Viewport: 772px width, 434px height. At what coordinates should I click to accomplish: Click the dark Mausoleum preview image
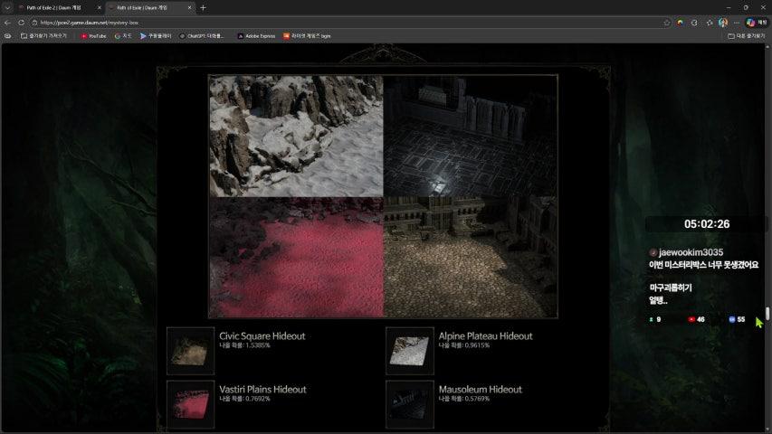coord(471,137)
